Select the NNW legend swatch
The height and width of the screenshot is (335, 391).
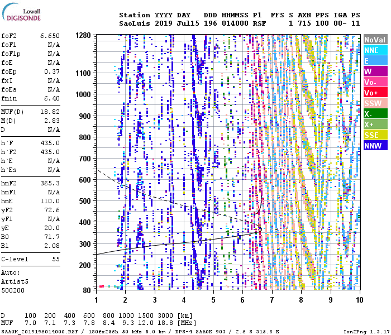tap(375, 146)
